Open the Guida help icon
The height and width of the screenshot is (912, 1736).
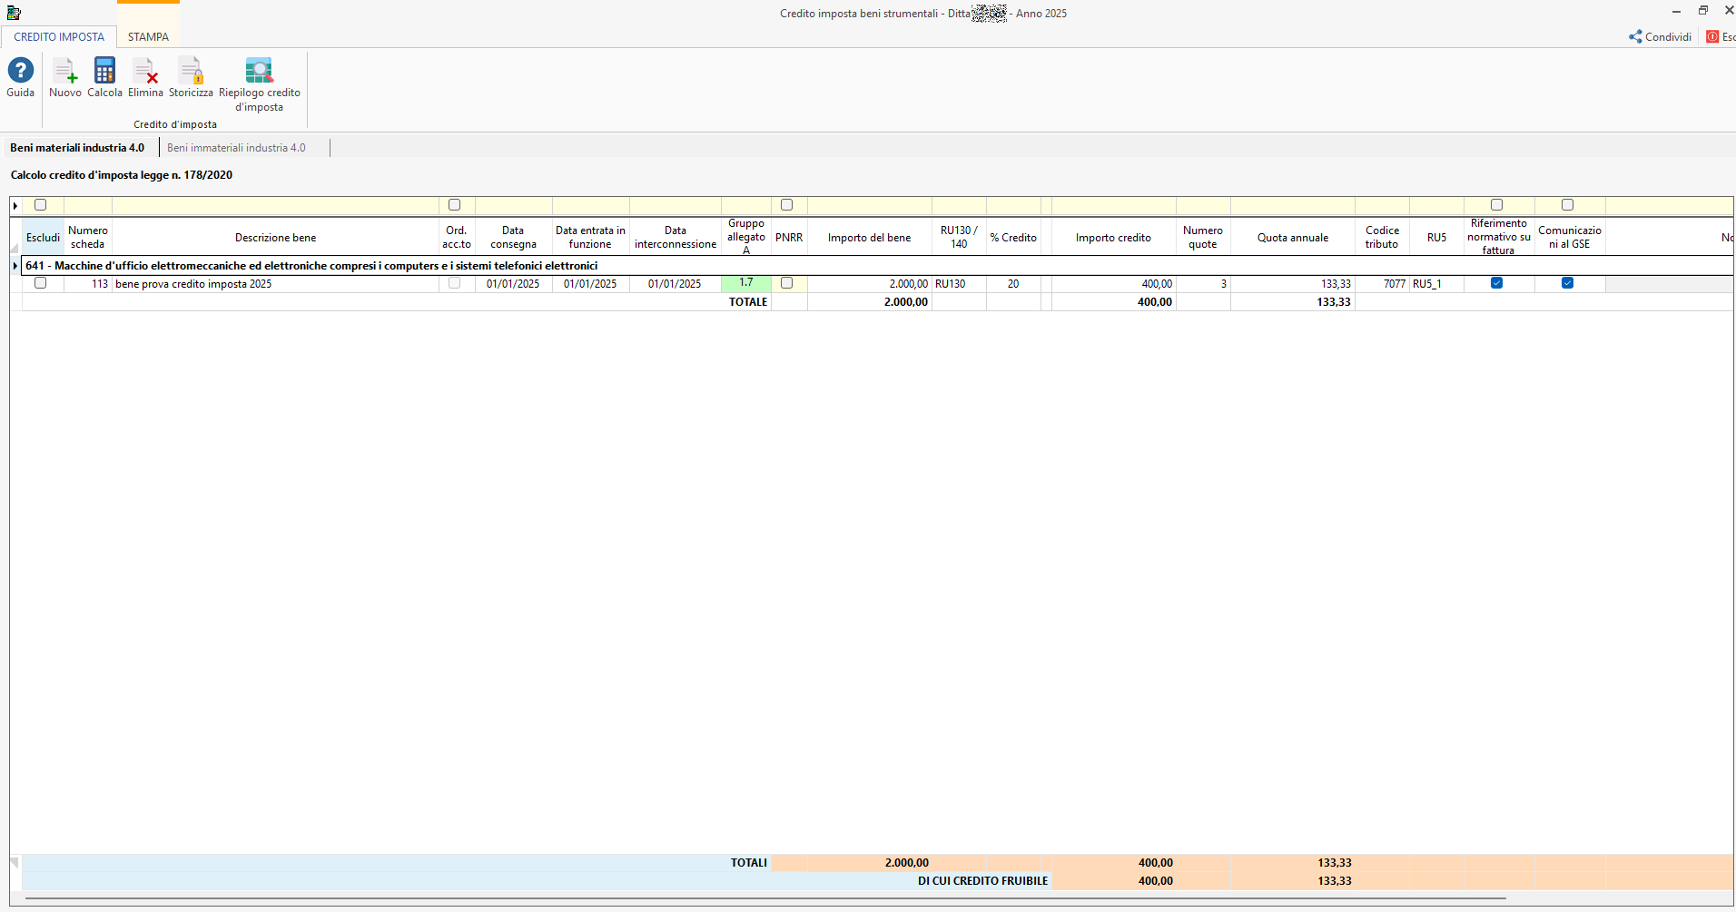(x=20, y=71)
